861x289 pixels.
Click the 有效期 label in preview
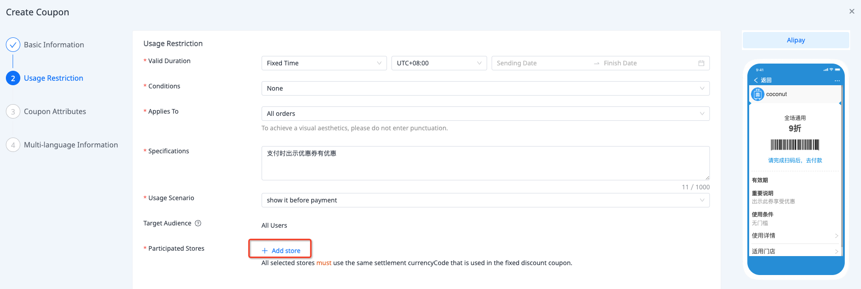click(760, 180)
